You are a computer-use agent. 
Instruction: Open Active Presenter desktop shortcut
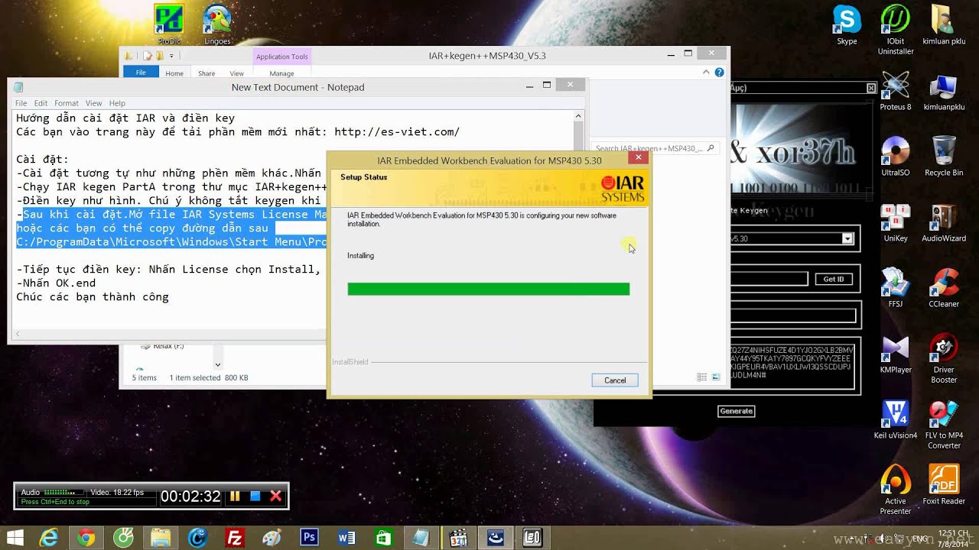[x=896, y=489]
